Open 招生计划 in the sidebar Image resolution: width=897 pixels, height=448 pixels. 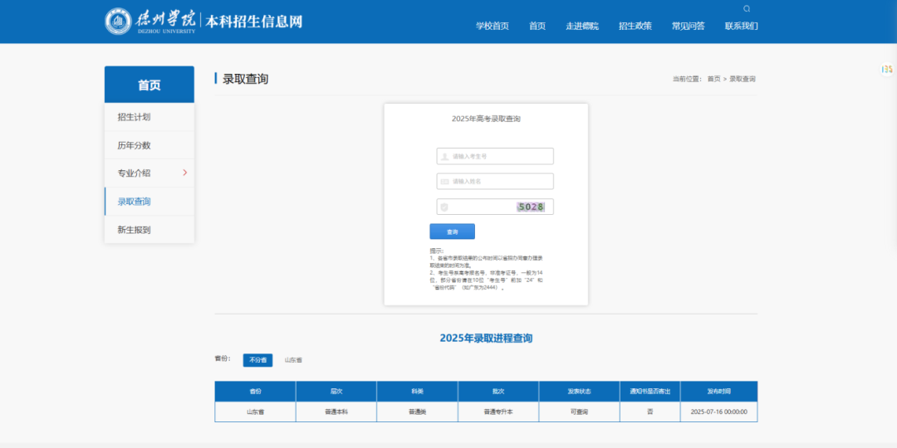tap(149, 117)
